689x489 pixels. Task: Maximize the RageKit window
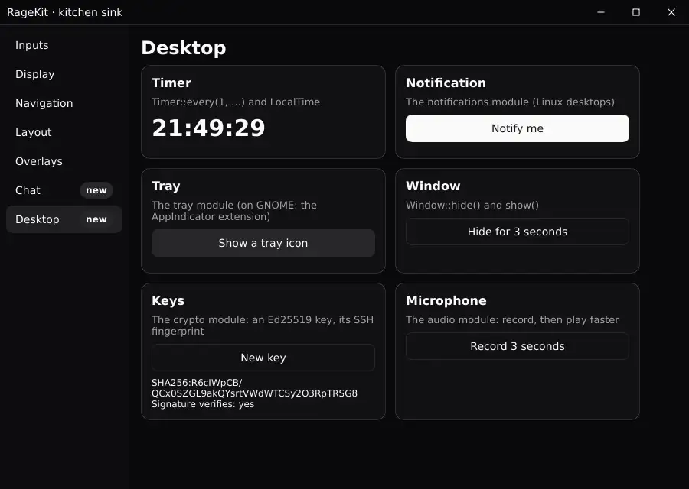click(636, 12)
